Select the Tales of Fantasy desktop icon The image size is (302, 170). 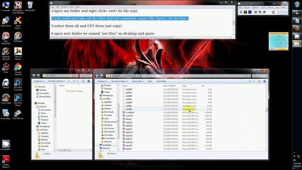pos(18,53)
